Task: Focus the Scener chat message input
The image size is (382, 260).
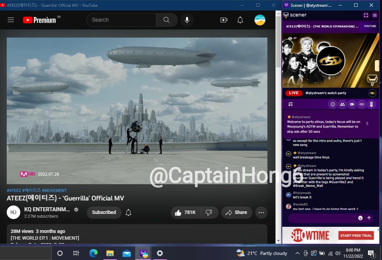Action: tap(322, 218)
